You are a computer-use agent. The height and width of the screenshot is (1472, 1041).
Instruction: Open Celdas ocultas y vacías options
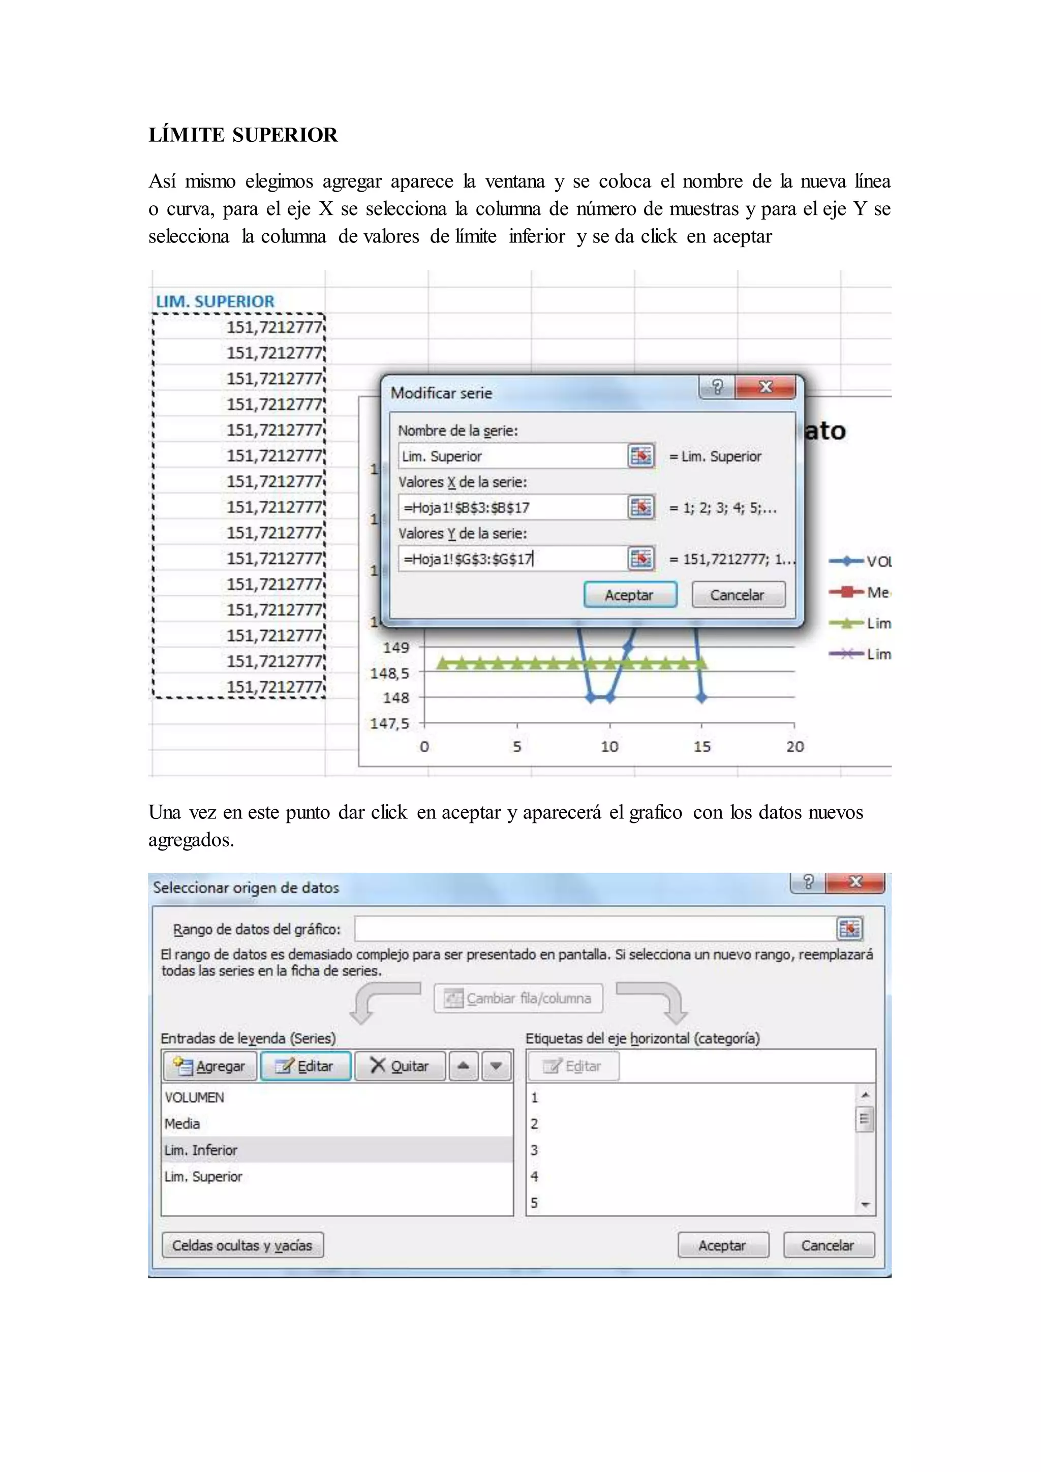pos(242,1245)
